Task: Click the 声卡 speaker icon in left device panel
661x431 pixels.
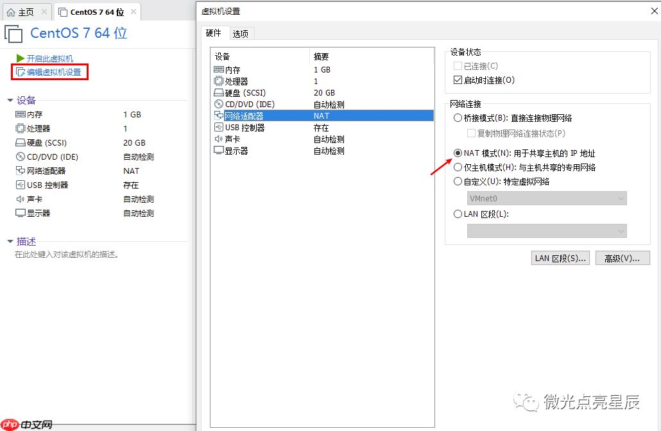Action: [21, 199]
